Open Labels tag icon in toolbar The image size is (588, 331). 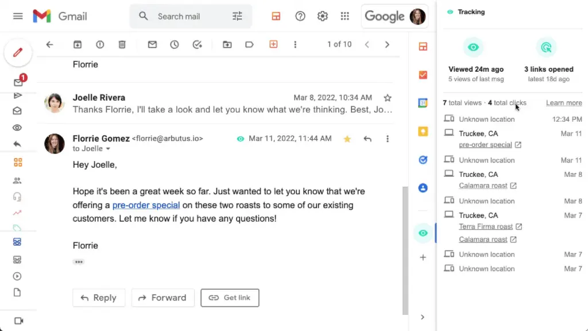pyautogui.click(x=249, y=45)
